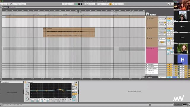Fold the GT 03 track
Viewport: 190px width, 107px height.
click(148, 38)
